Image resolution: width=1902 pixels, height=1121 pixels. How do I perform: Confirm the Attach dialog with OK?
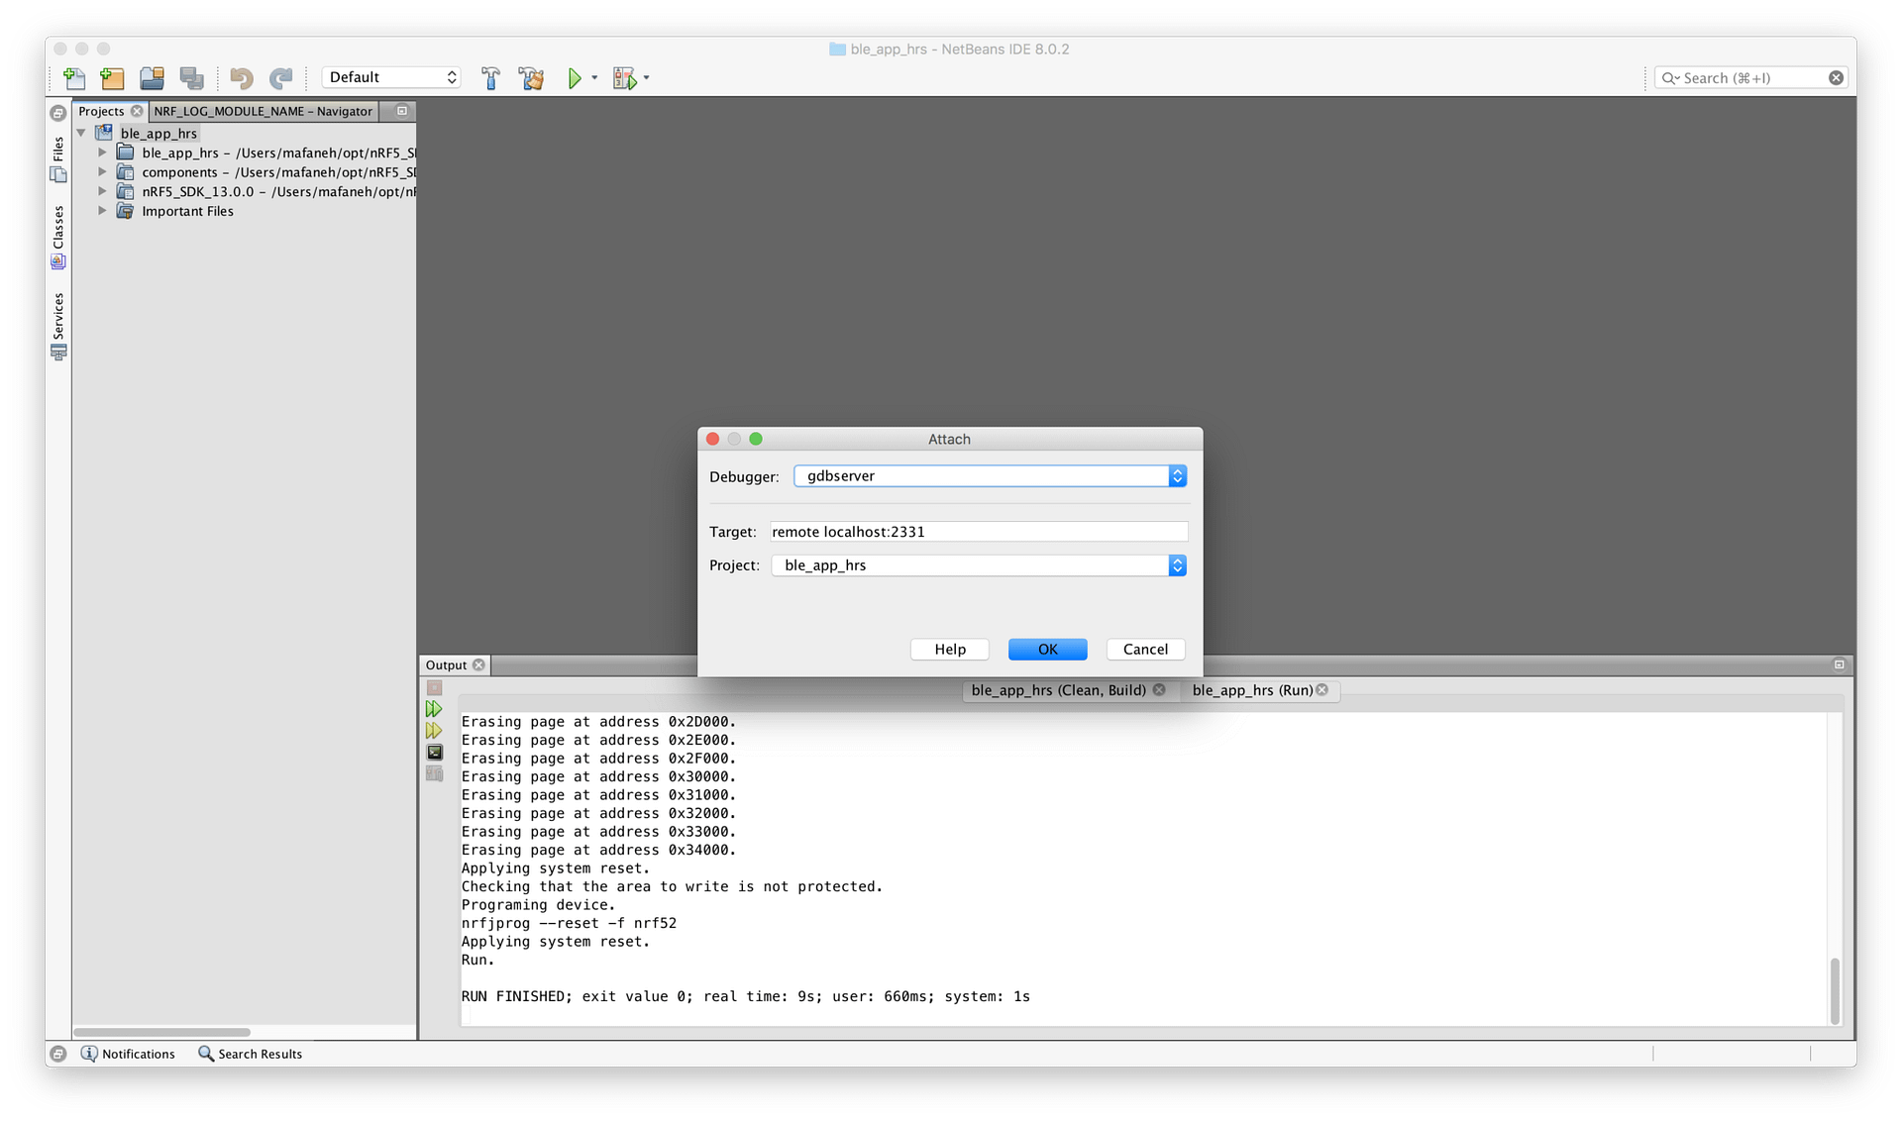[x=1046, y=649]
